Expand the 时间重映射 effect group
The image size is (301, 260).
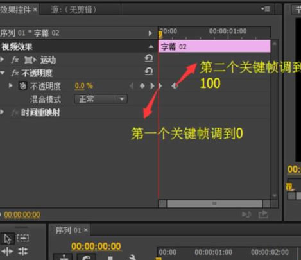click(x=2, y=112)
